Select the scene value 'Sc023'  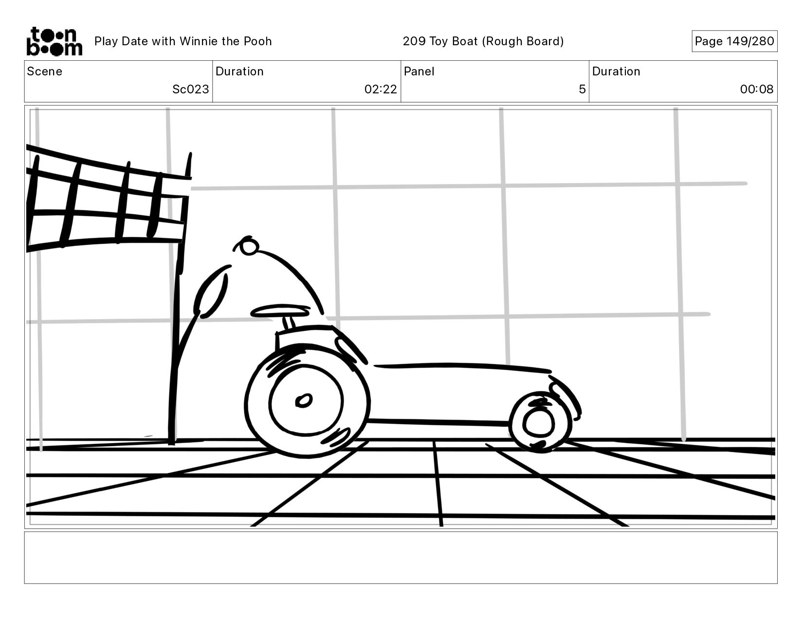191,89
